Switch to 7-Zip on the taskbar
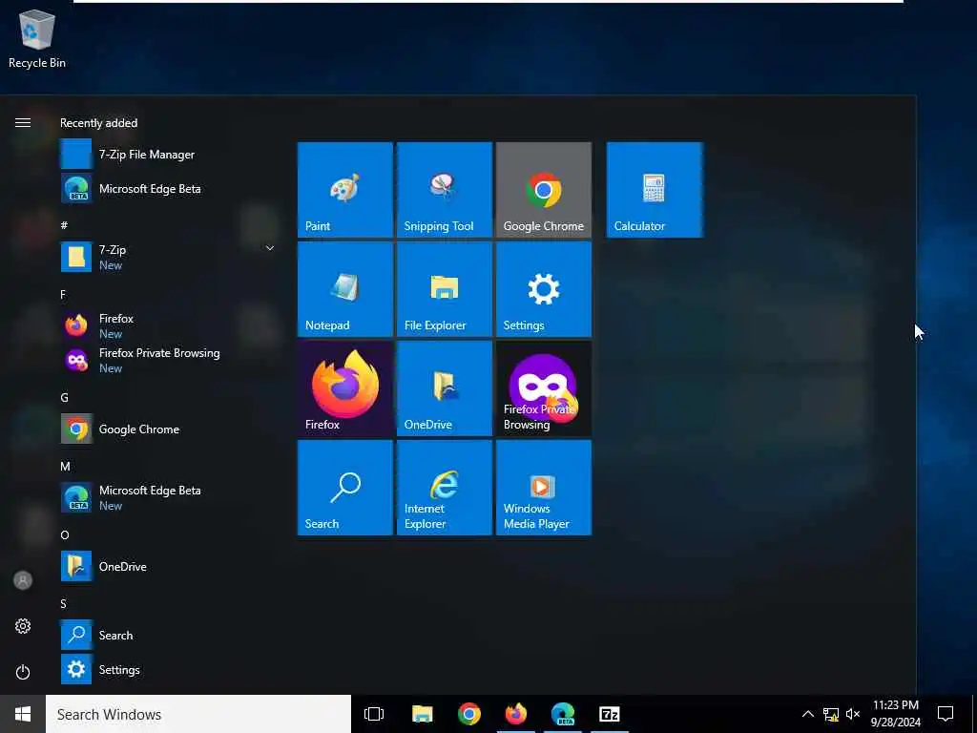 (610, 714)
